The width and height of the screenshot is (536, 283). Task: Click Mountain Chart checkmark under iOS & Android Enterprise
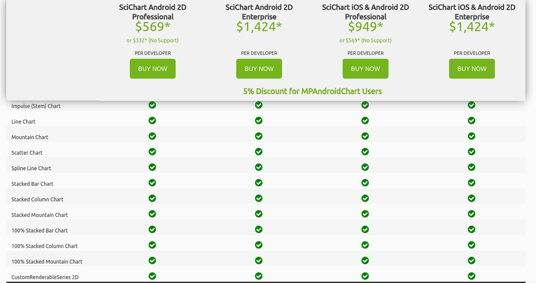tap(472, 136)
